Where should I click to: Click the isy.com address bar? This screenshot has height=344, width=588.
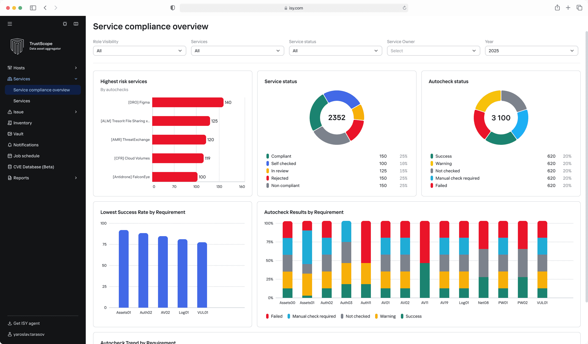click(294, 8)
